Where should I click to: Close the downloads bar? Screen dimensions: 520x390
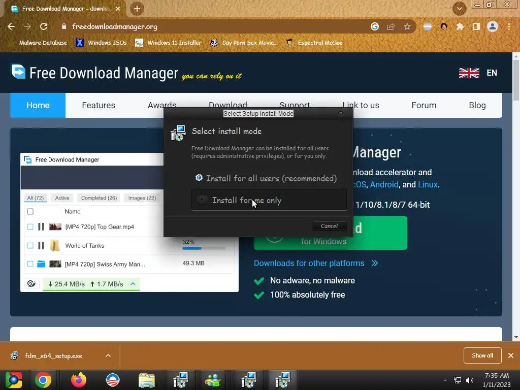(x=511, y=355)
